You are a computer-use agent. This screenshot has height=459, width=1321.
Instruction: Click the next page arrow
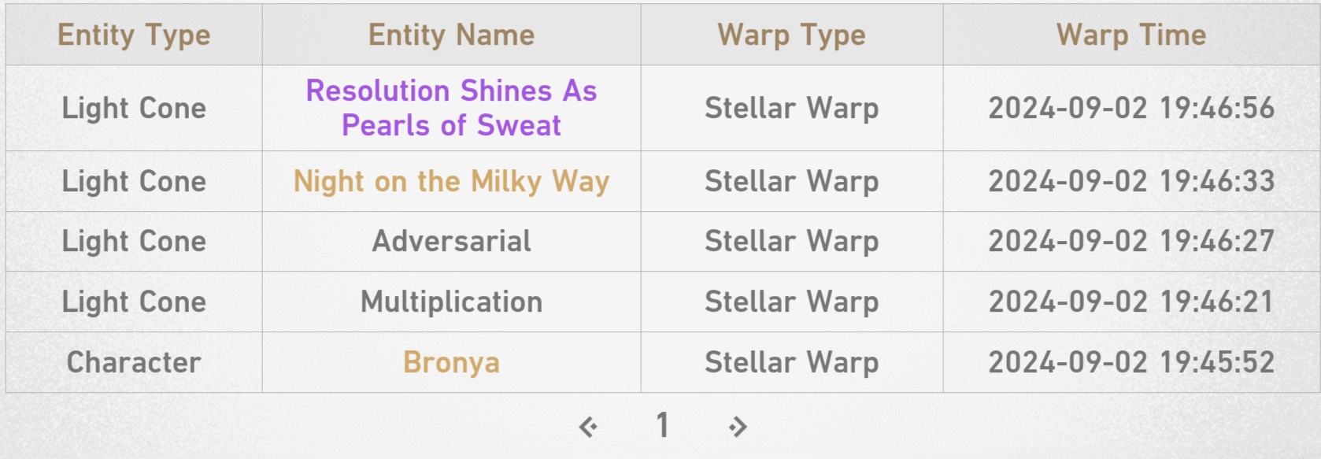click(x=738, y=427)
